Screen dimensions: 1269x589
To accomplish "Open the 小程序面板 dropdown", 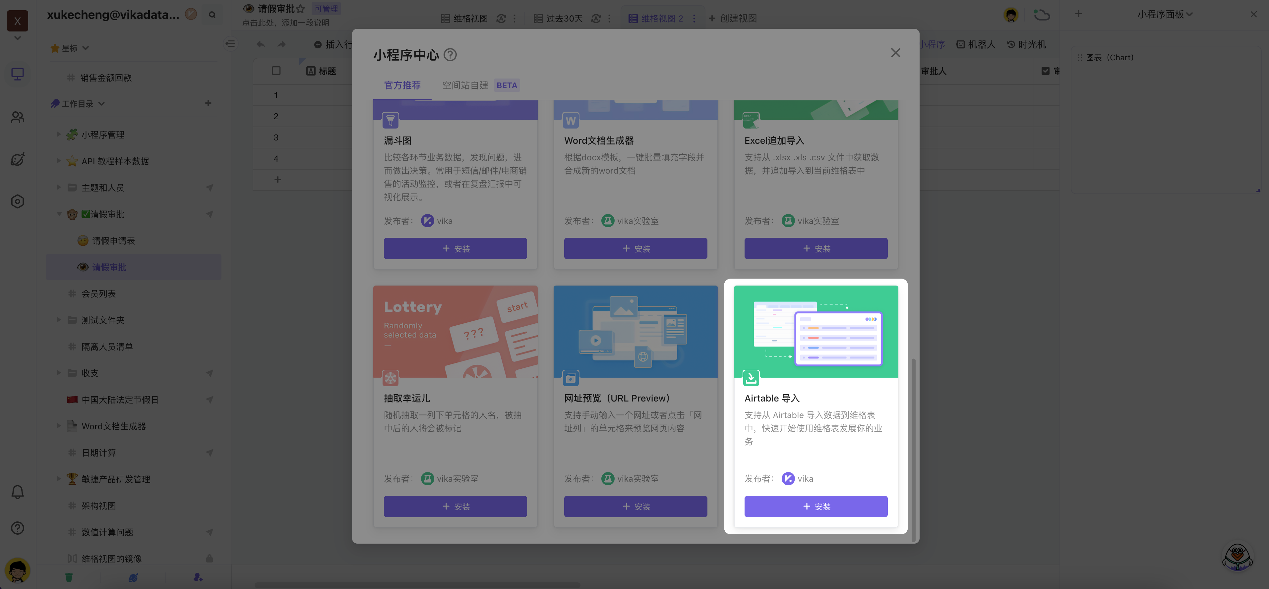I will coord(1165,14).
